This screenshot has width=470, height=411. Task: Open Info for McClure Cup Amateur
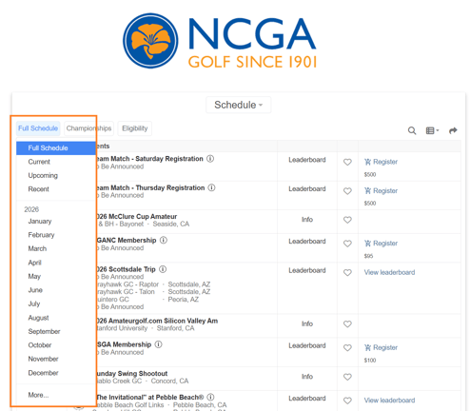pyautogui.click(x=307, y=220)
